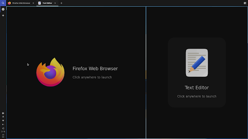Viewport: 248px width, 139px height.
Task: Click the 21% battery percentage label
Action: pos(3,132)
